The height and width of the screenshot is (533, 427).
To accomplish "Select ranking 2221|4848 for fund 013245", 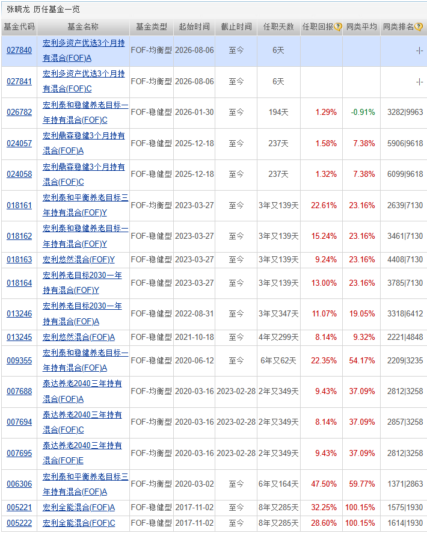I will (x=405, y=337).
